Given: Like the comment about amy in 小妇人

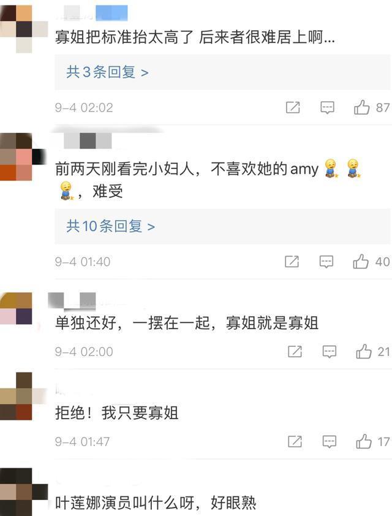Looking at the screenshot, I should pos(361,262).
